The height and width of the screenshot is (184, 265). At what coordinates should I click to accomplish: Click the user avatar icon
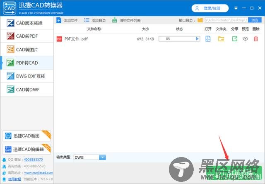[x=197, y=8]
